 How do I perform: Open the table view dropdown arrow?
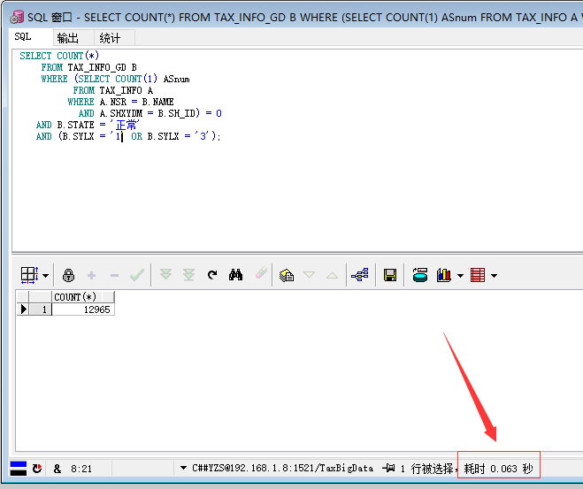tap(495, 276)
